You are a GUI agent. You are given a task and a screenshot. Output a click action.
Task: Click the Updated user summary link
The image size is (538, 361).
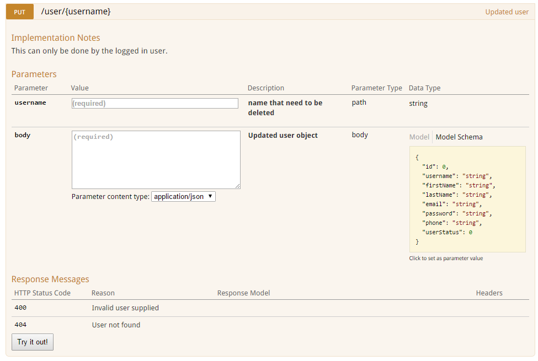pyautogui.click(x=507, y=12)
